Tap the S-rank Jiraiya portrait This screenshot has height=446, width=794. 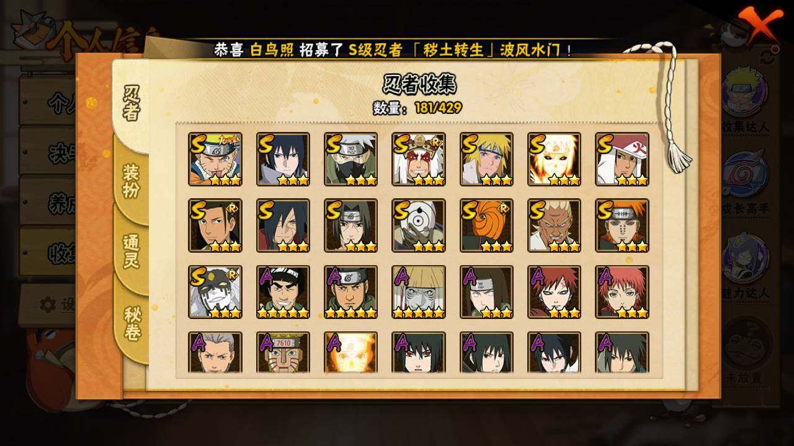click(x=419, y=159)
